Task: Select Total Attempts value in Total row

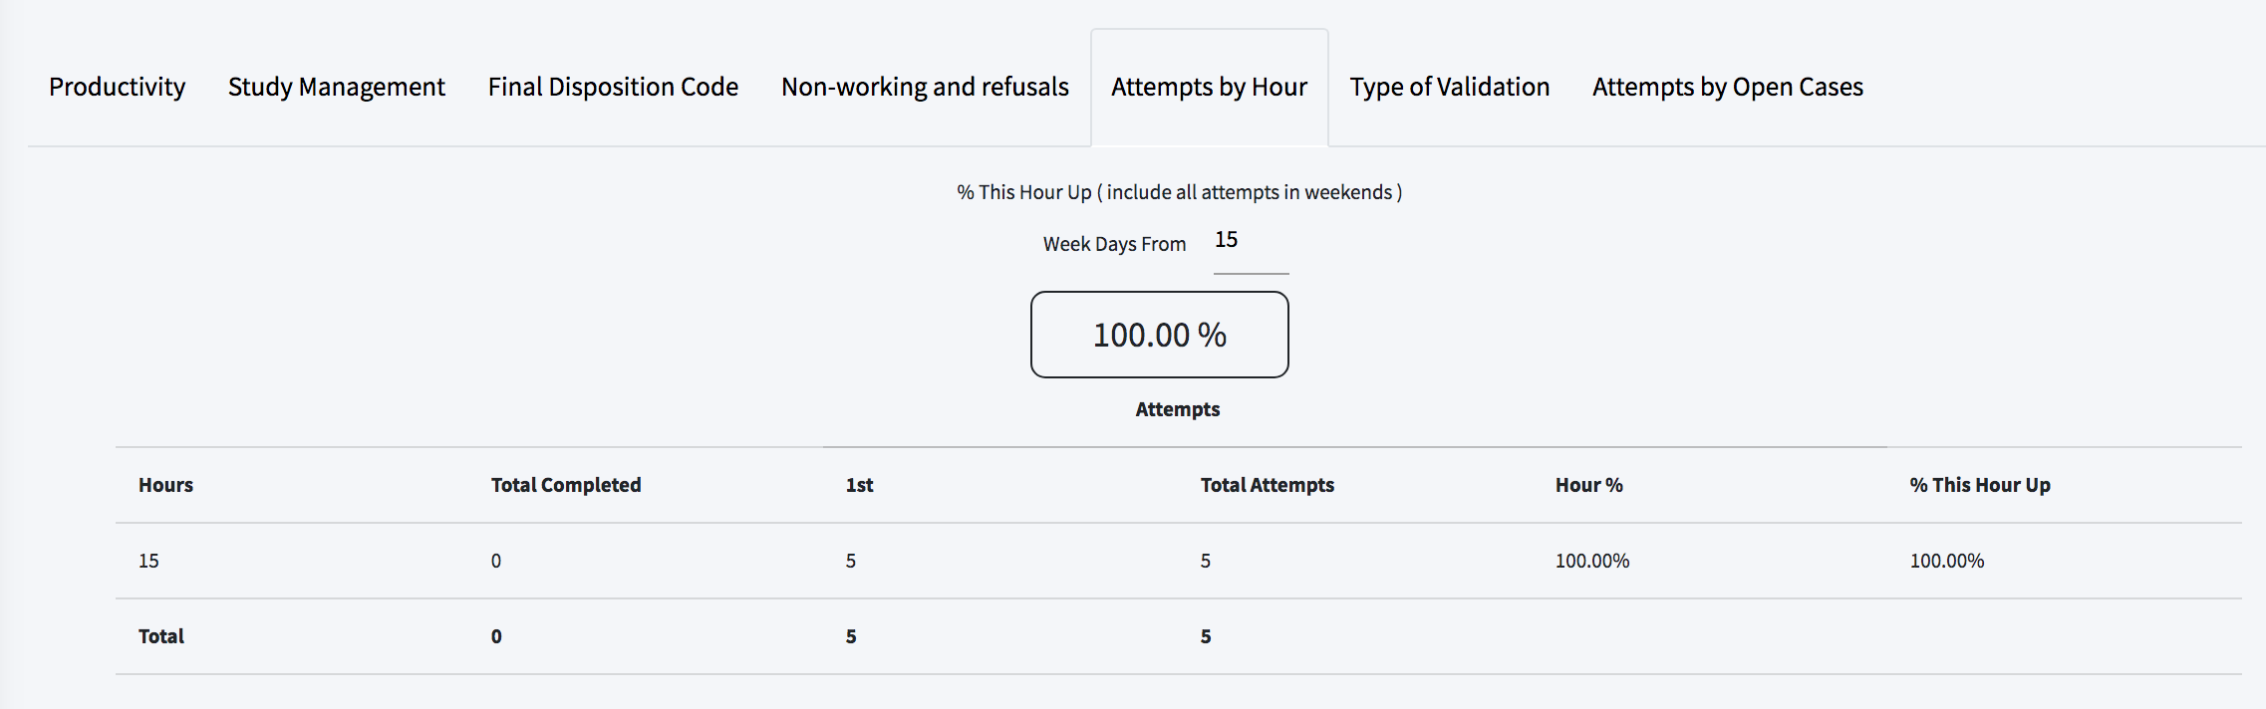Action: (x=1206, y=636)
